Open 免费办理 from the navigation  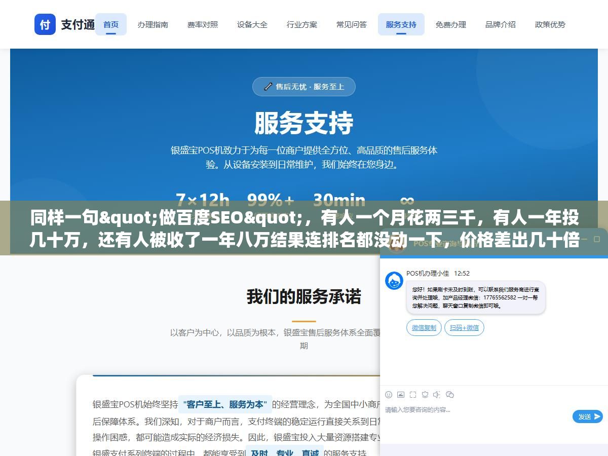450,24
